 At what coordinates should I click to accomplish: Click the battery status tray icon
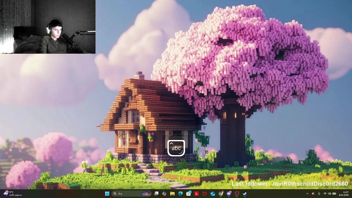coord(334,194)
